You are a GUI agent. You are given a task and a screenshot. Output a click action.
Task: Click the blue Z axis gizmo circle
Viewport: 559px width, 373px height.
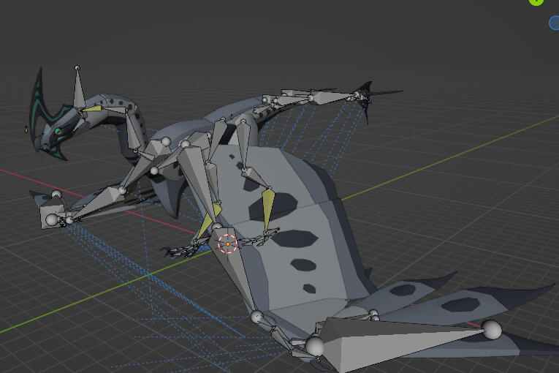click(x=554, y=23)
